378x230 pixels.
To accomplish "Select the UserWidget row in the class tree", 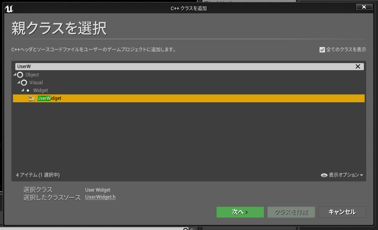I will click(189, 98).
